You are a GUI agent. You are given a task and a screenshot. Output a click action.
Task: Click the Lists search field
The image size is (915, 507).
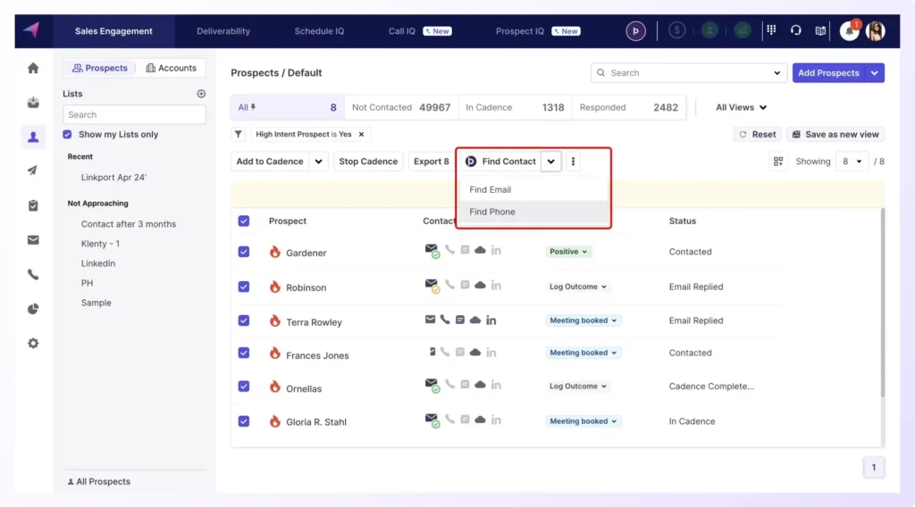(134, 115)
